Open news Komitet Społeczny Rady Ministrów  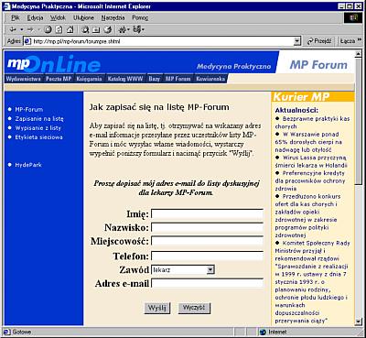click(x=312, y=282)
